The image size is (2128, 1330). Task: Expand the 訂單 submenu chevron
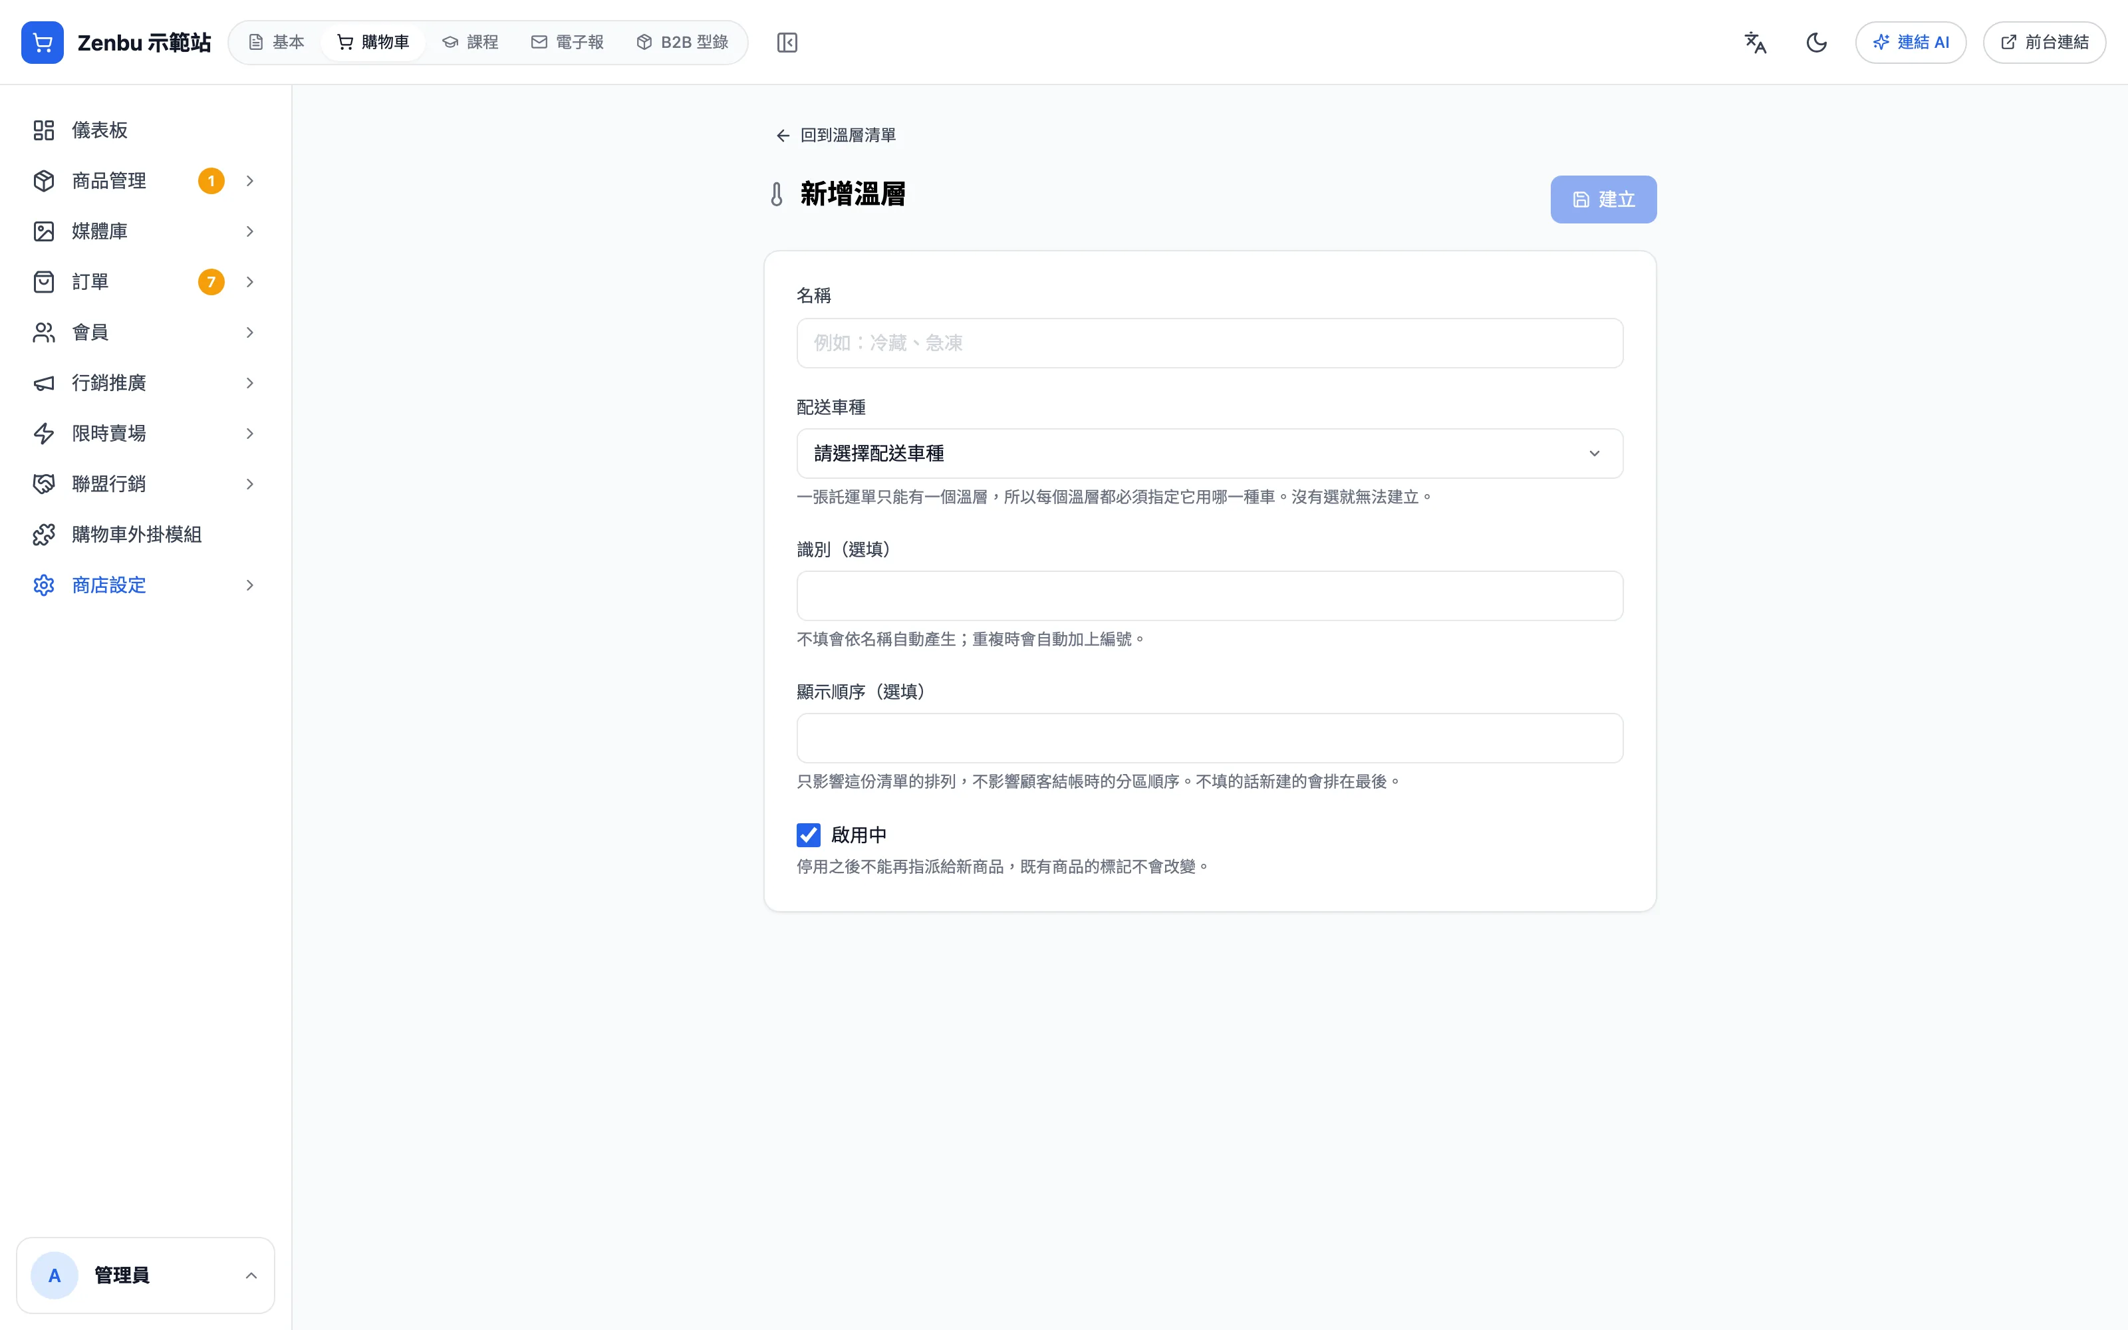(250, 281)
